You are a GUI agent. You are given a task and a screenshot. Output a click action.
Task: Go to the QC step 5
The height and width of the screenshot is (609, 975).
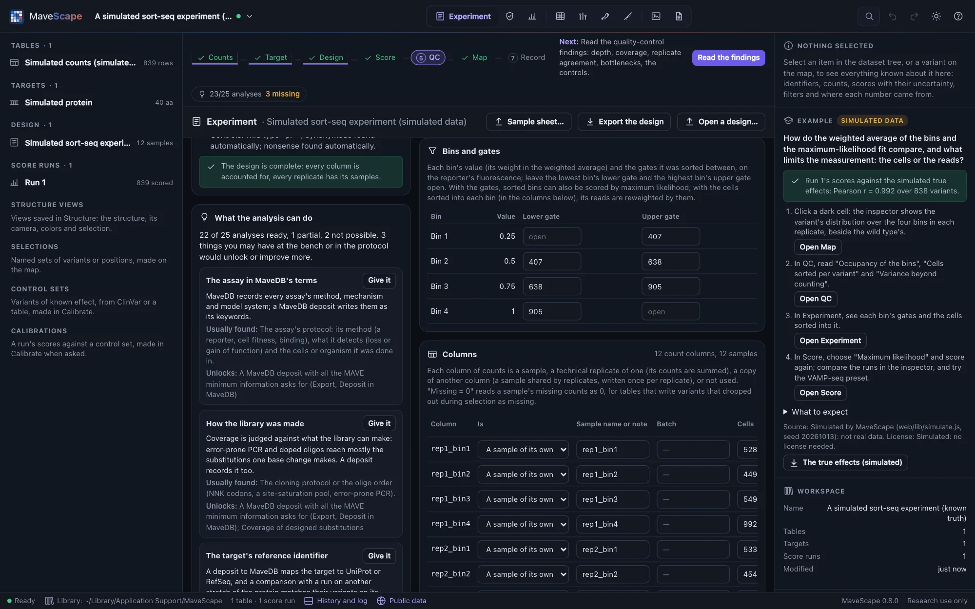tap(428, 57)
